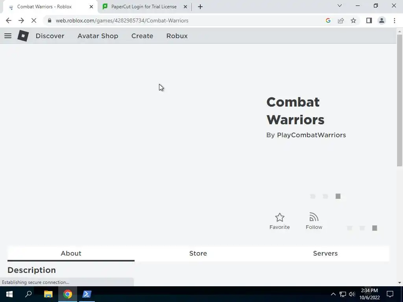
Task: Close the PaperCut Login tab
Action: pyautogui.click(x=185, y=7)
